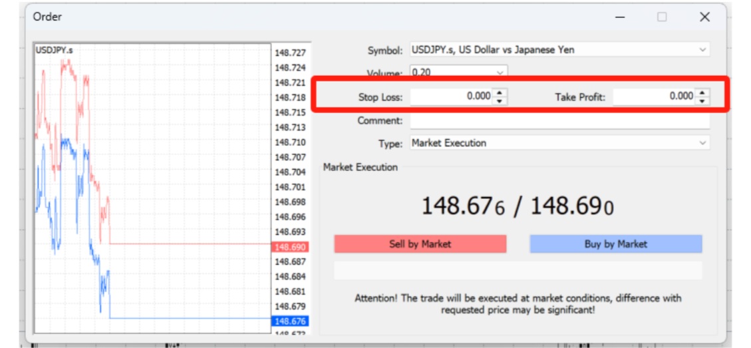
Task: Click into the Take Profit value field
Action: (x=655, y=96)
